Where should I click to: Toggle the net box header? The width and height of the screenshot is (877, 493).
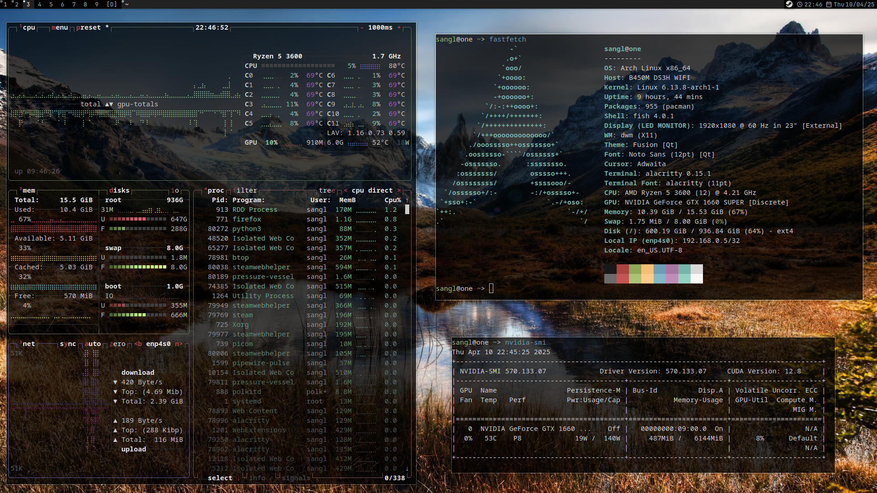pos(27,344)
